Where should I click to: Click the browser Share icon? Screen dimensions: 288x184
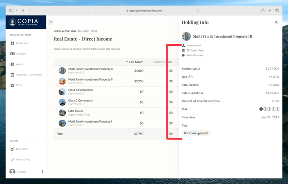pyautogui.click(x=263, y=11)
